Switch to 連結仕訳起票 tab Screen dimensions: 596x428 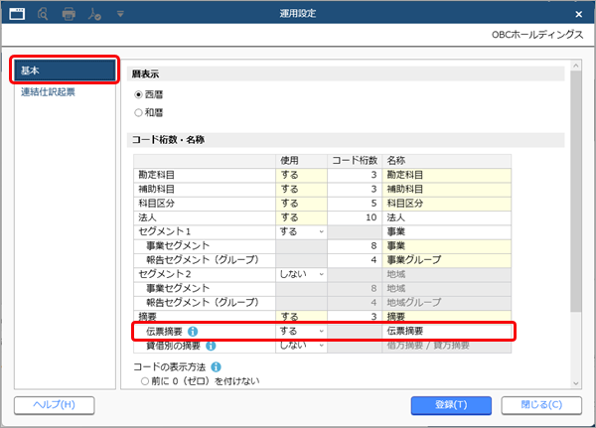pyautogui.click(x=48, y=92)
